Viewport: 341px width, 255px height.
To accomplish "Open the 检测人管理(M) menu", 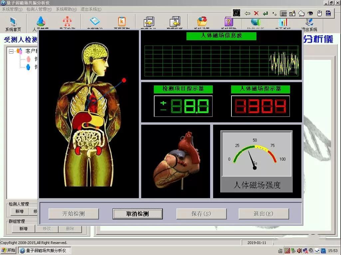I will coord(39,9).
